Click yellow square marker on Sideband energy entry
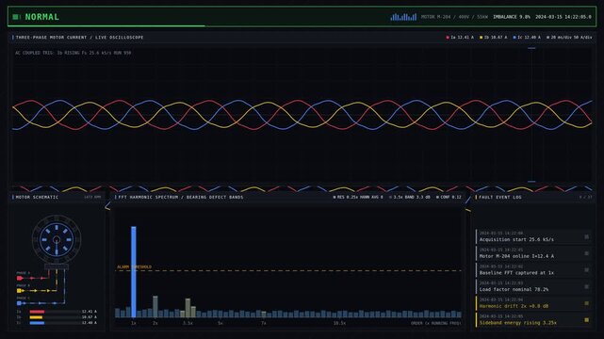 [587, 320]
